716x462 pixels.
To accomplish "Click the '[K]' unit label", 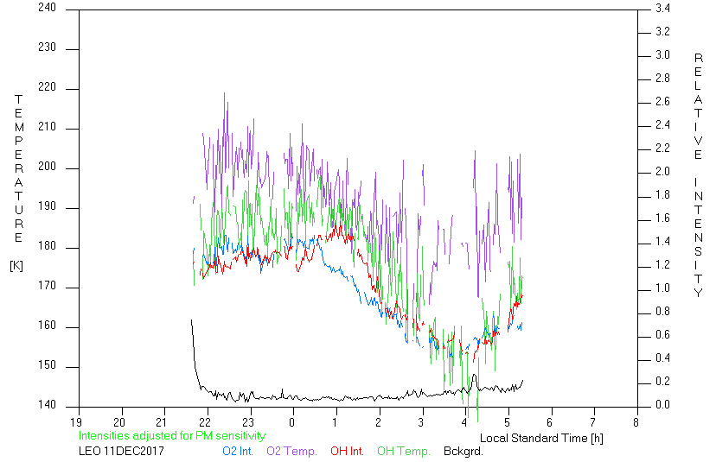I will pyautogui.click(x=16, y=266).
